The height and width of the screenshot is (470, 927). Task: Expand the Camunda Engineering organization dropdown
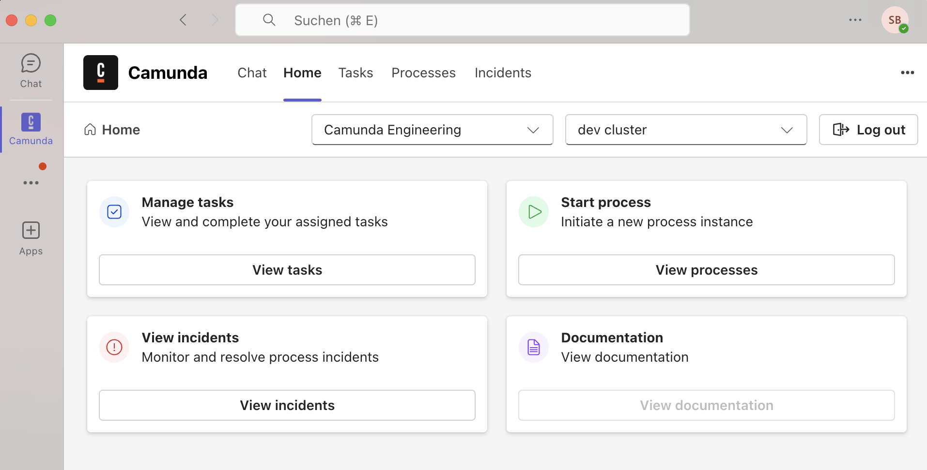point(432,130)
